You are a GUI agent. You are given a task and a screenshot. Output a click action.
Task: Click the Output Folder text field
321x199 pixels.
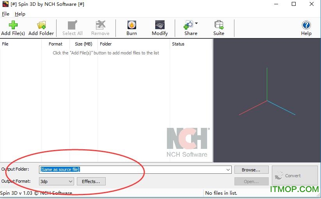(x=133, y=170)
